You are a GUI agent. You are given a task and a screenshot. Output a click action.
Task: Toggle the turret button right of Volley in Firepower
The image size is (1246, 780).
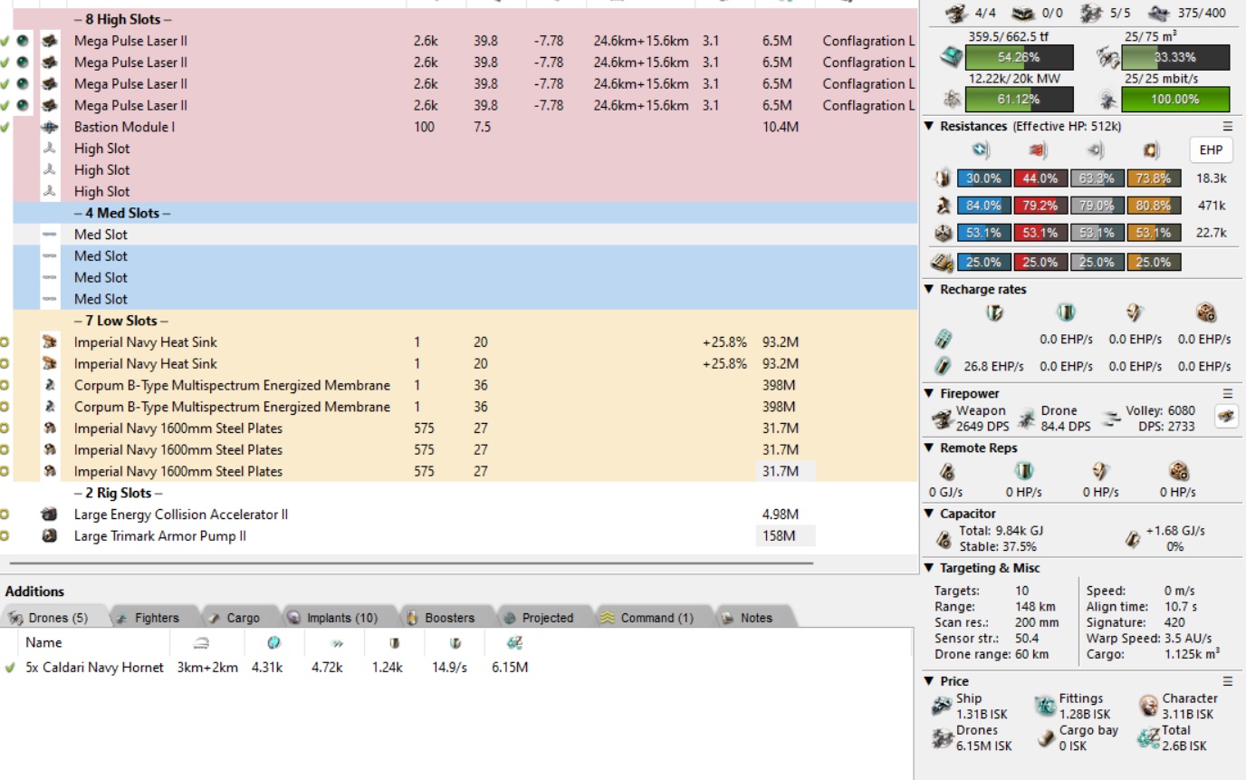click(x=1226, y=418)
